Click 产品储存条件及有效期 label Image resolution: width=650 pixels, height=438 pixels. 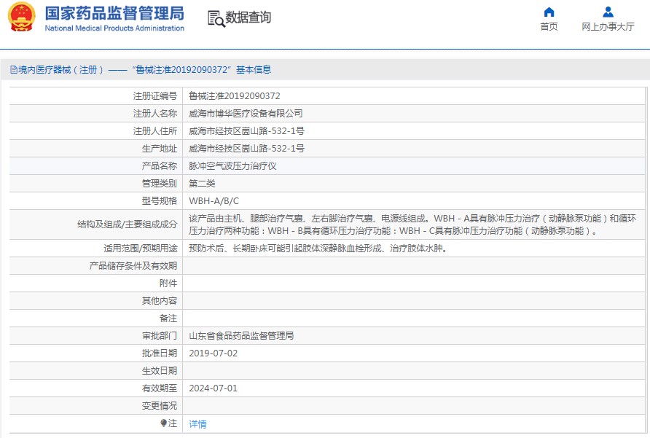[133, 265]
